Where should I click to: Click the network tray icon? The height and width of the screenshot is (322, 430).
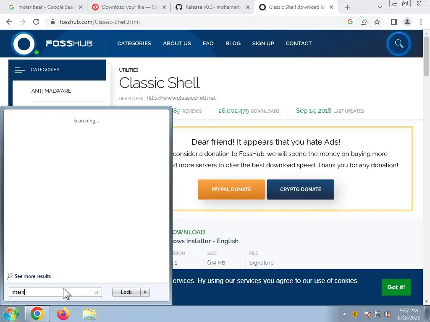pos(378,314)
